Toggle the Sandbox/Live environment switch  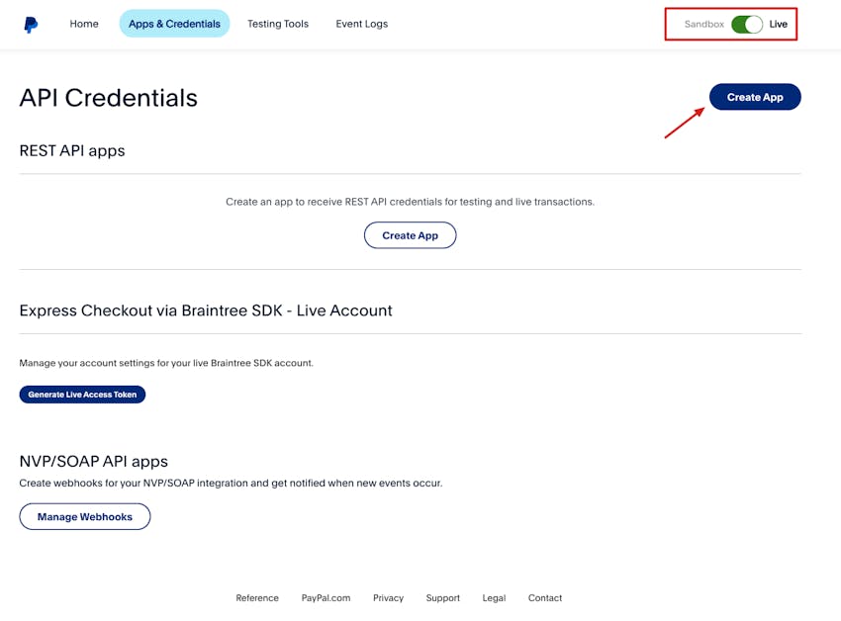coord(747,24)
